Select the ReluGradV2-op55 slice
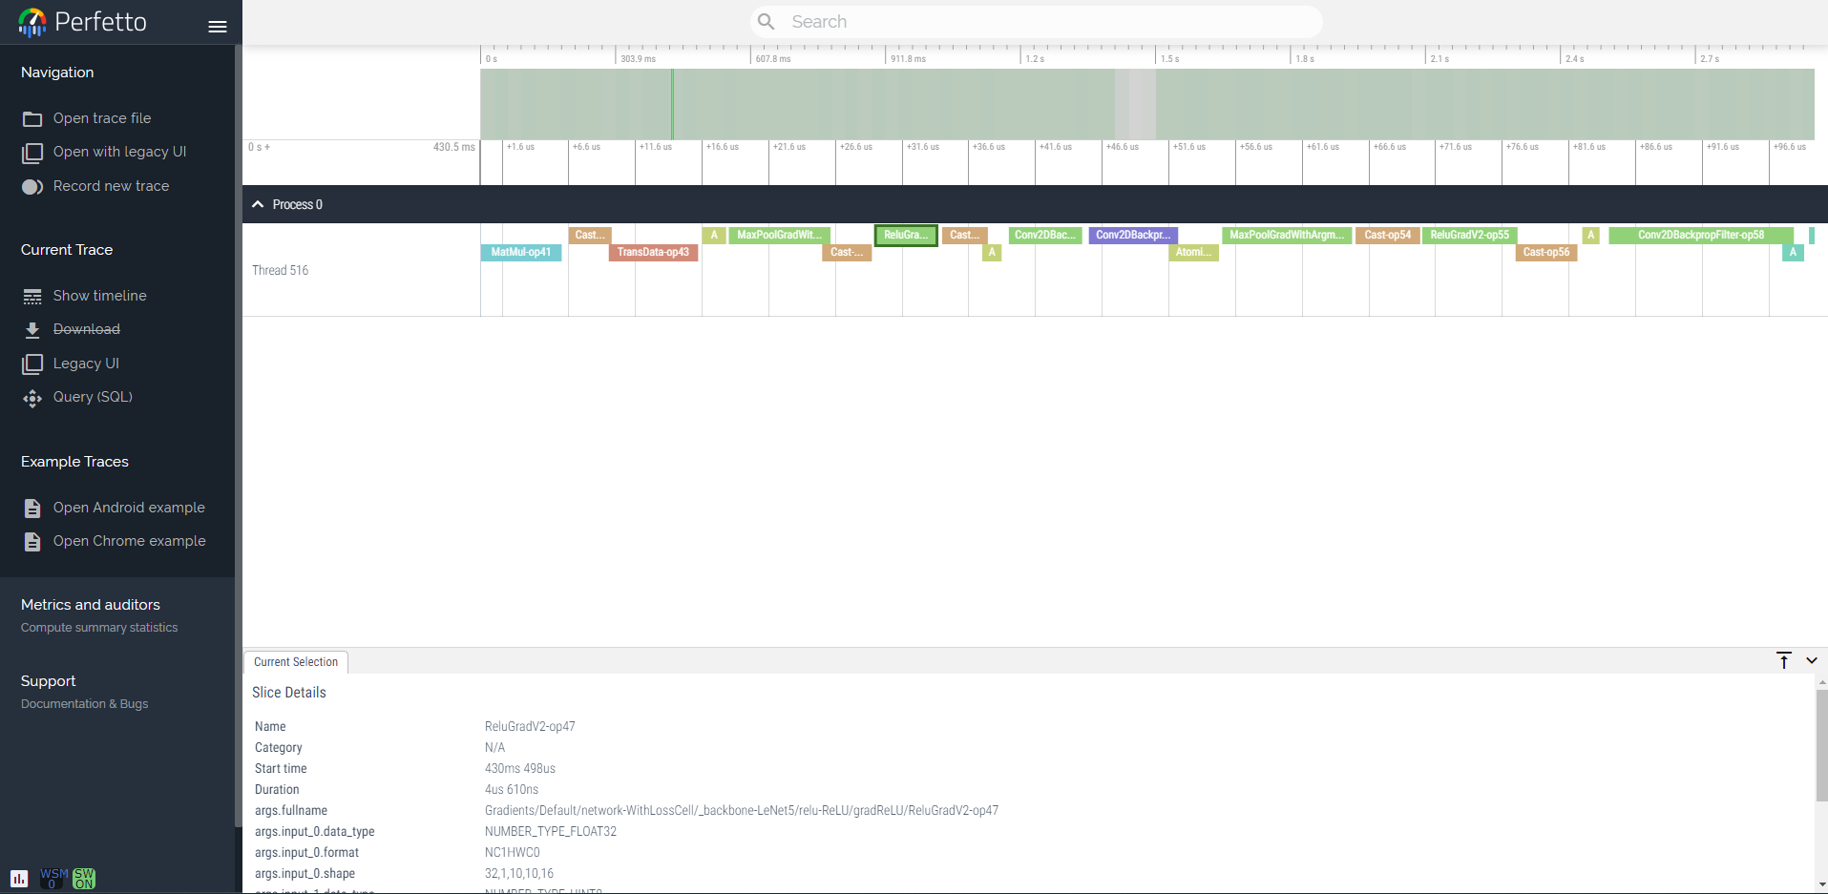Image resolution: width=1828 pixels, height=894 pixels. (1470, 236)
